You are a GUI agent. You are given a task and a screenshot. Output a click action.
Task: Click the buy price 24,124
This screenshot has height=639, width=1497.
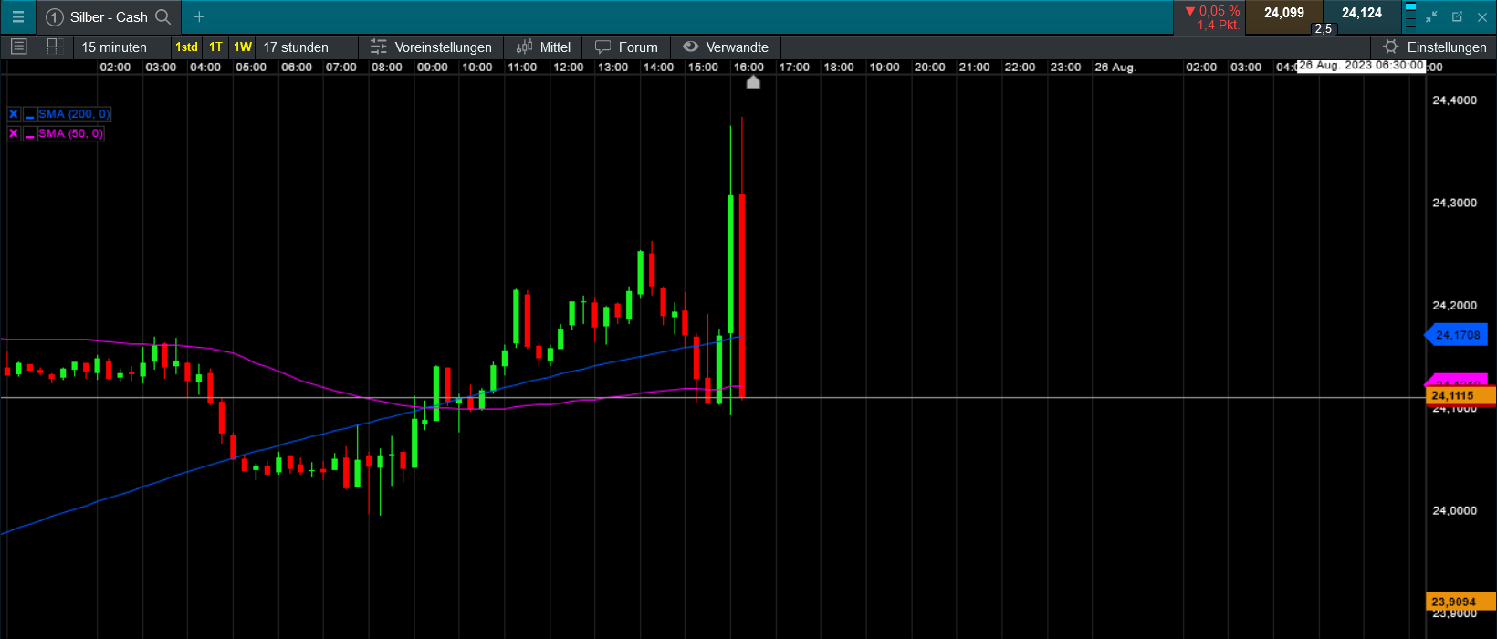pyautogui.click(x=1361, y=13)
